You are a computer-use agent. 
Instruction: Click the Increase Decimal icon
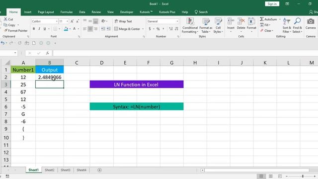pyautogui.click(x=171, y=29)
